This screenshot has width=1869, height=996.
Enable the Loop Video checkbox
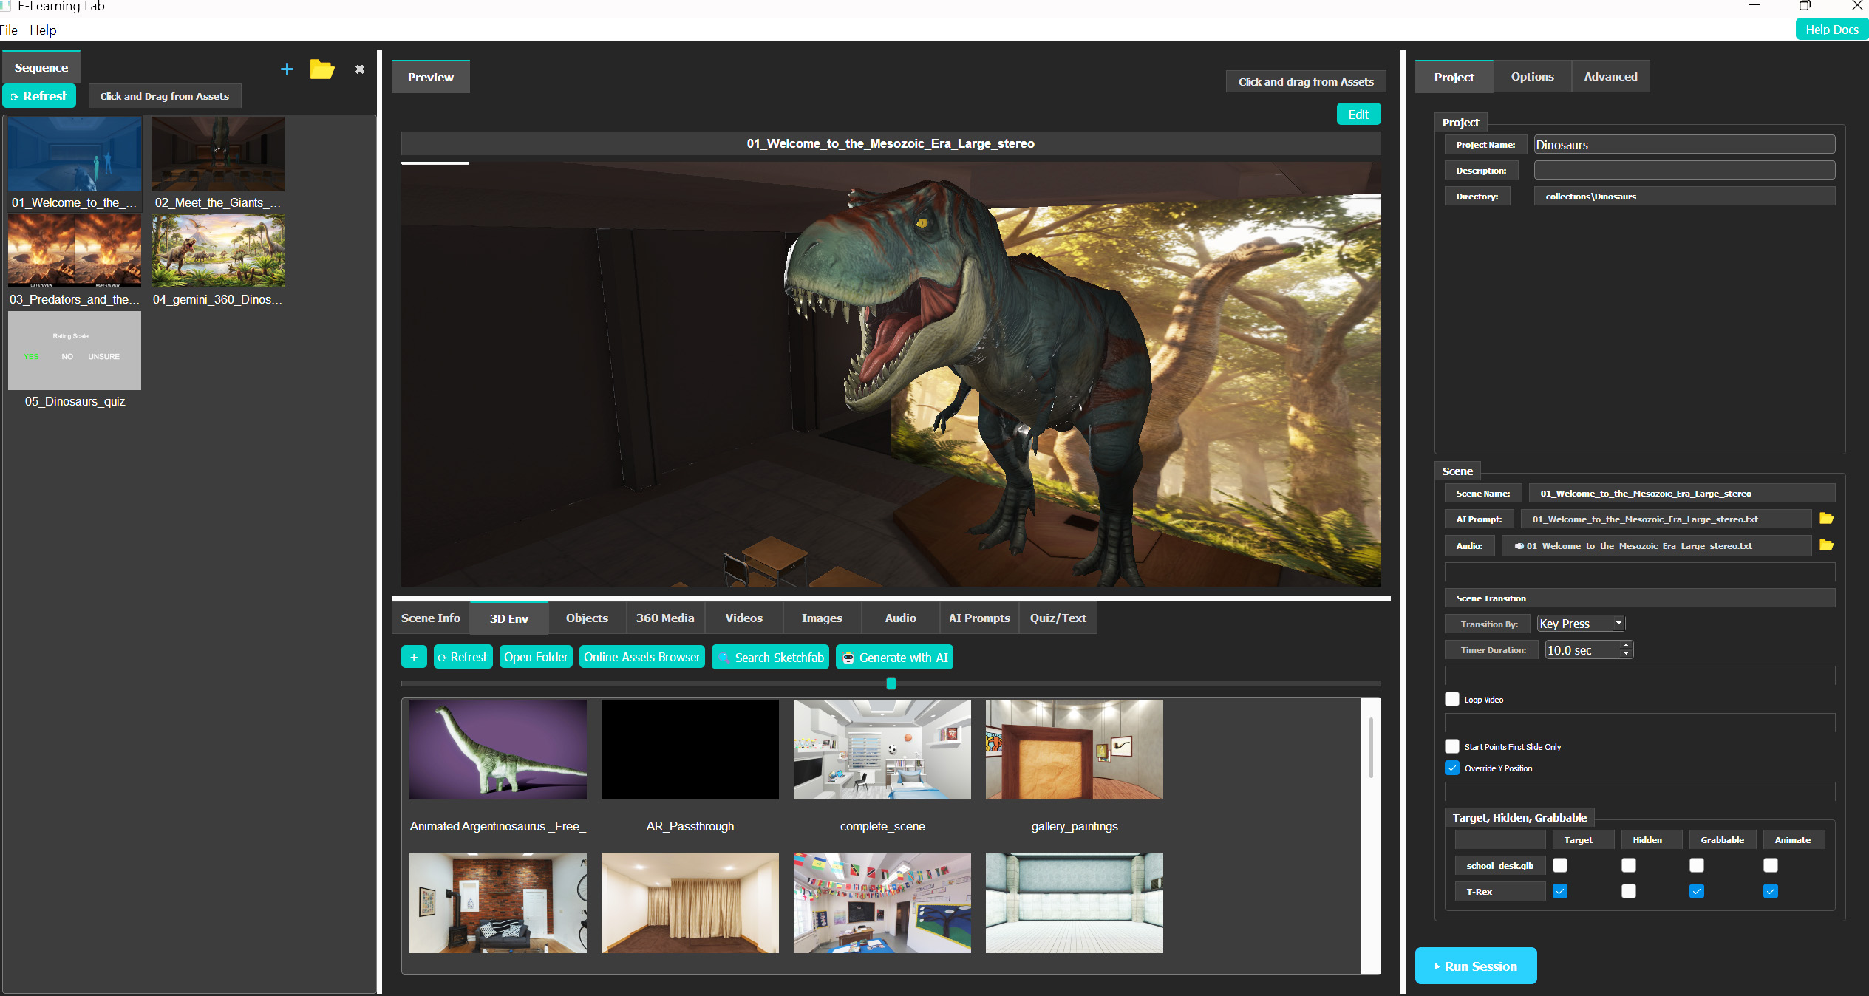[x=1452, y=699]
